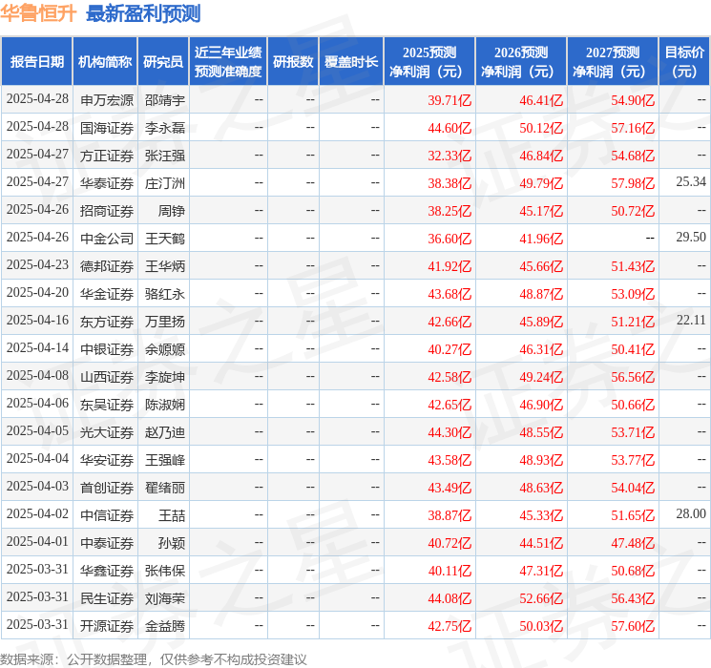The width and height of the screenshot is (711, 668).
Task: Click the 开源证券 institution cell
Action: click(107, 626)
